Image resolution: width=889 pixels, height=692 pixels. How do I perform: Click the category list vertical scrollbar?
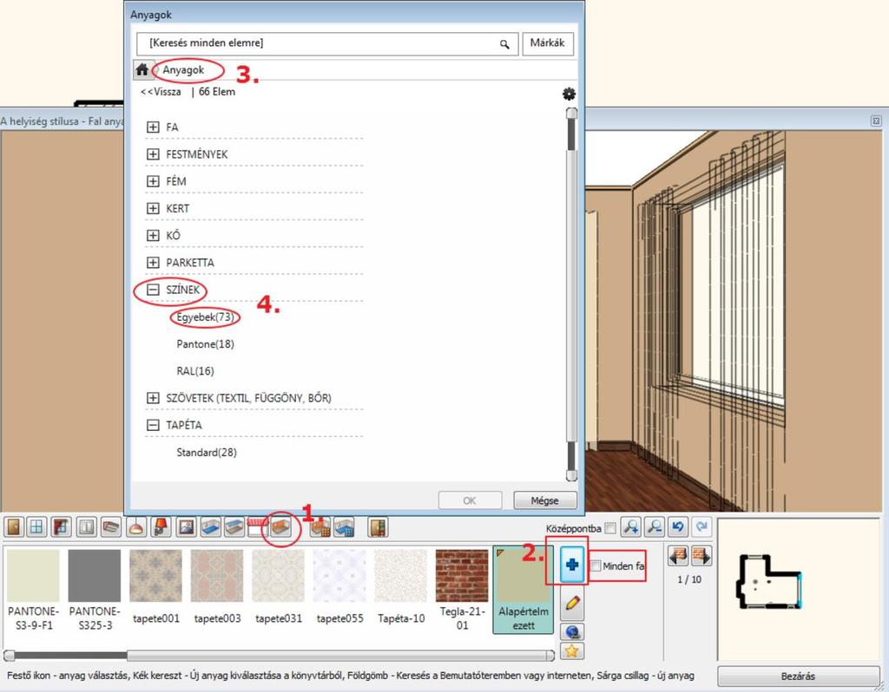click(x=571, y=294)
